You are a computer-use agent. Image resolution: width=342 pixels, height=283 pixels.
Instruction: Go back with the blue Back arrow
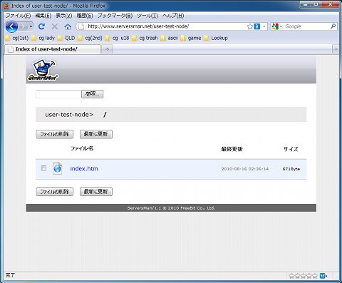11,26
